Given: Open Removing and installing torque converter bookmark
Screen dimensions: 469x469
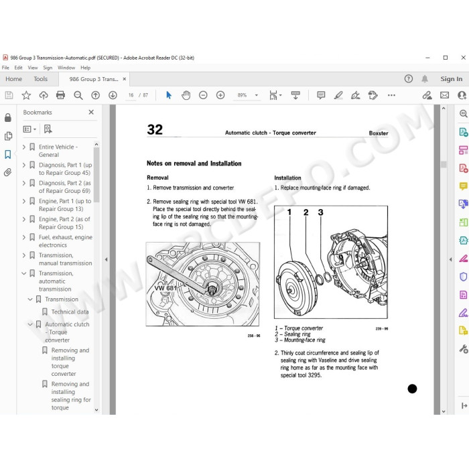Looking at the screenshot, I should pyautogui.click(x=70, y=362).
